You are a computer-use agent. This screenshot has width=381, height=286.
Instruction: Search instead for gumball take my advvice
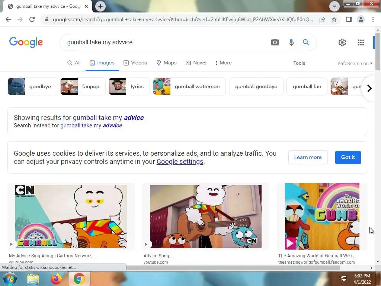91,125
